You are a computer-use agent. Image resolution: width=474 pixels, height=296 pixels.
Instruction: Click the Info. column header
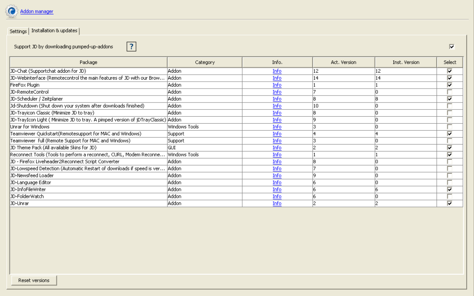point(277,63)
